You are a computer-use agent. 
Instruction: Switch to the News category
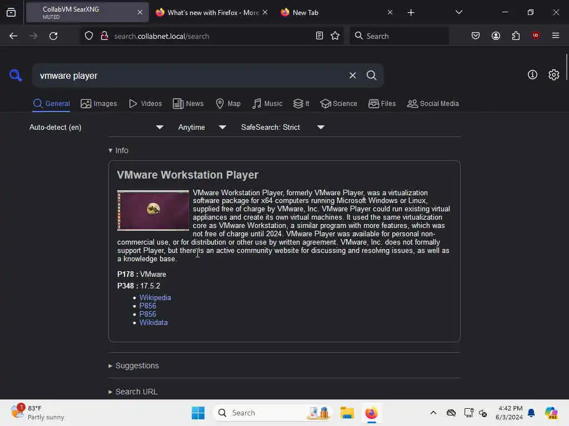pyautogui.click(x=188, y=104)
